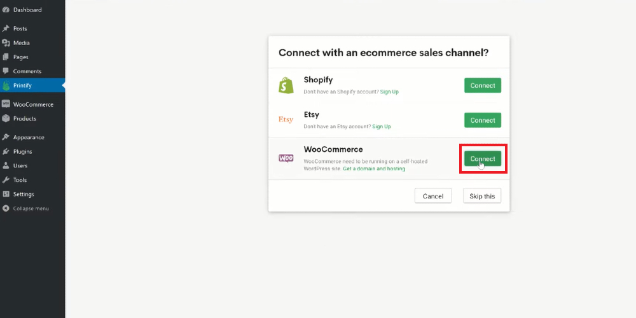Image resolution: width=636 pixels, height=318 pixels.
Task: Open the Users menu item
Action: tap(32, 165)
